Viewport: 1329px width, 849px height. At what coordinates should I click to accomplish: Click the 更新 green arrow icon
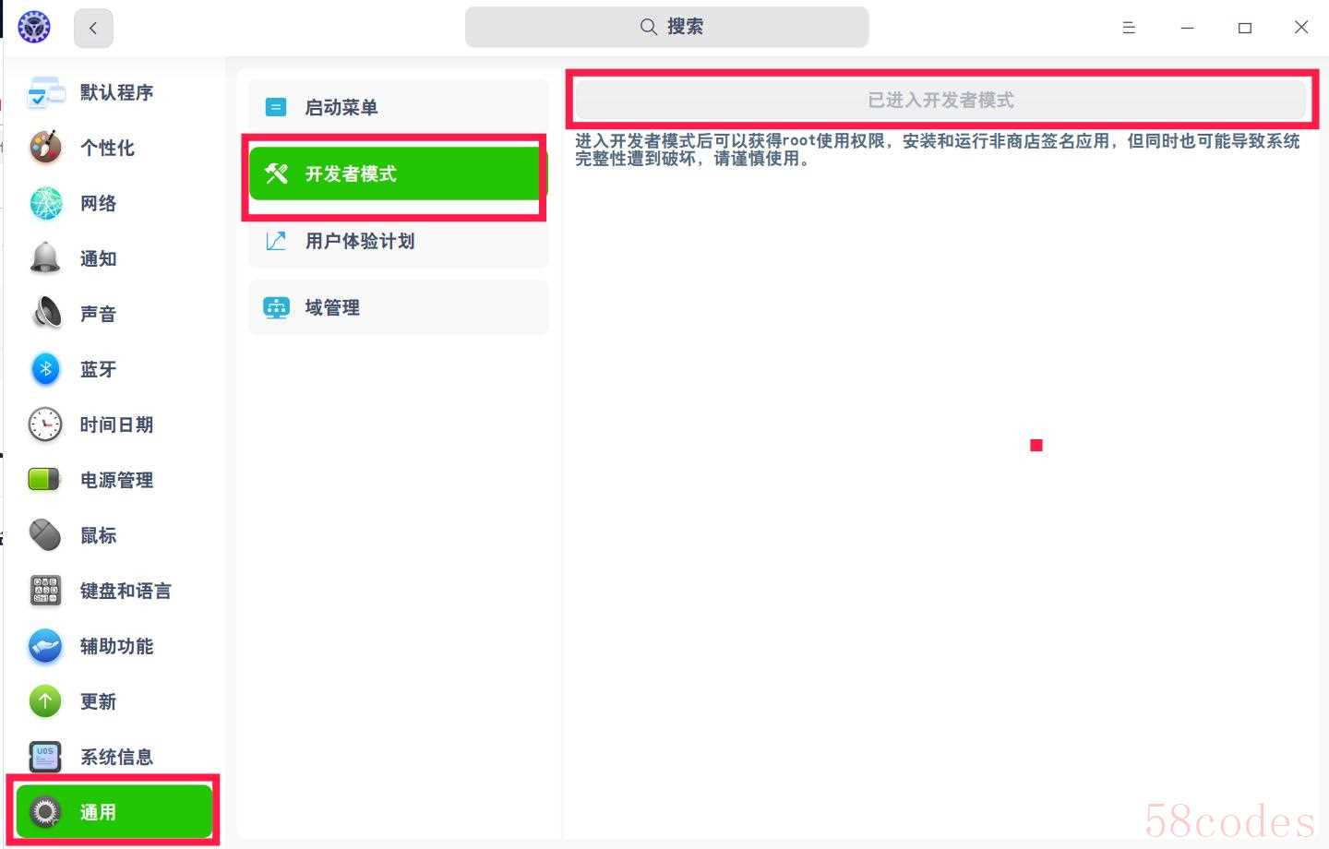(45, 701)
